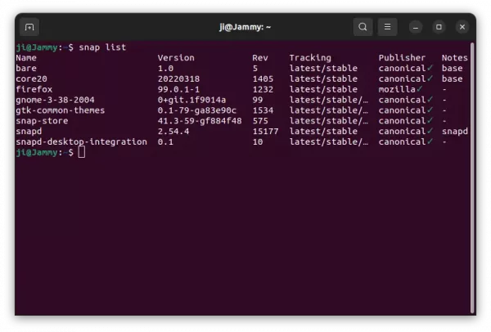Click snap-store version 41.3-59-gf884f48
This screenshot has height=332, width=491.
200,121
